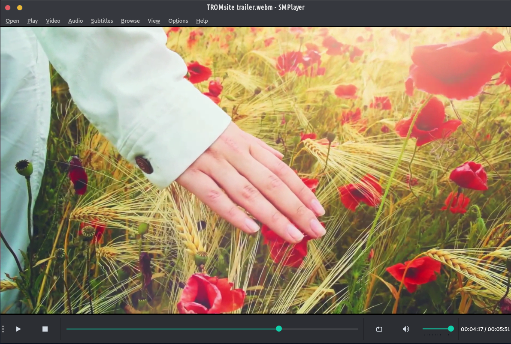Expand the Video menu

point(53,21)
